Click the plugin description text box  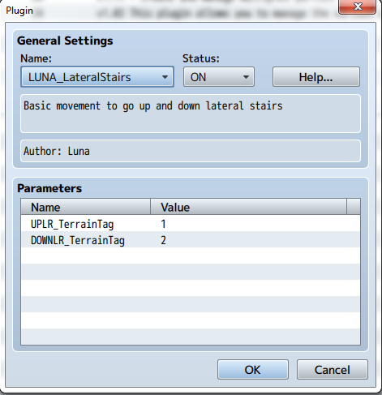coord(191,114)
